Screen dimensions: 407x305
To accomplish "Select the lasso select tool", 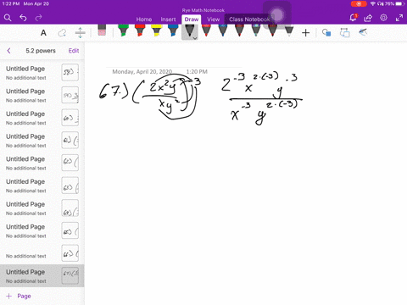I will [62, 33].
